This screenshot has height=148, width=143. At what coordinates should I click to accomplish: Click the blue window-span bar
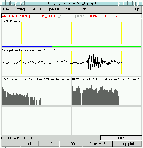pyautogui.click(x=46, y=46)
